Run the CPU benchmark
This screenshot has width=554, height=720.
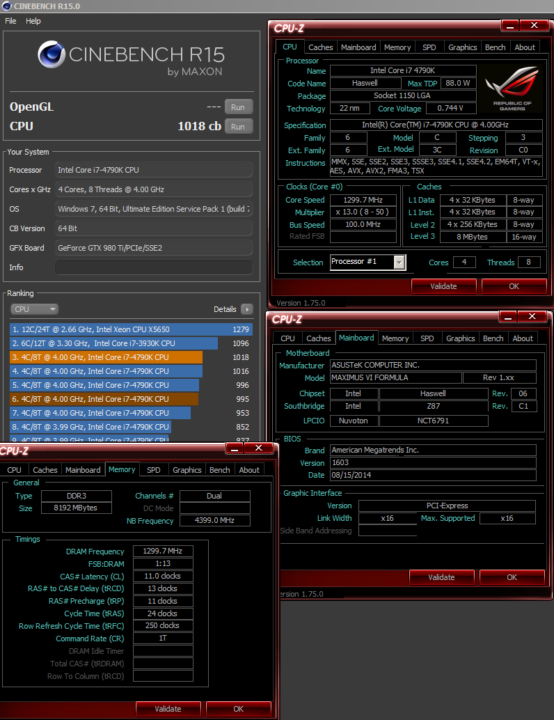(239, 126)
